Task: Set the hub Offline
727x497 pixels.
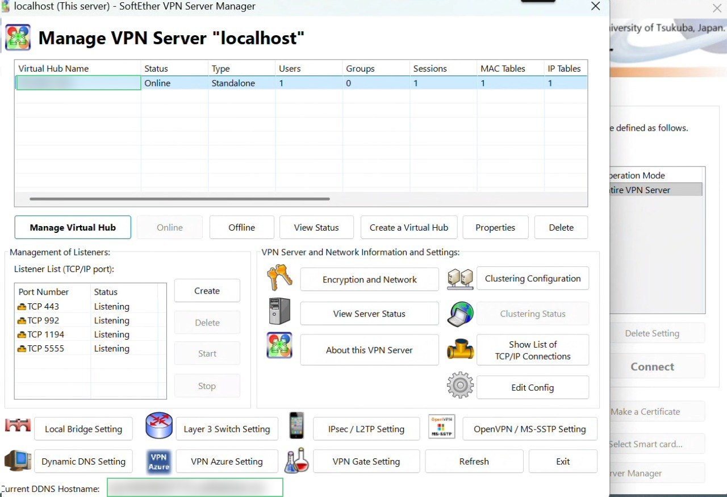Action: [242, 227]
